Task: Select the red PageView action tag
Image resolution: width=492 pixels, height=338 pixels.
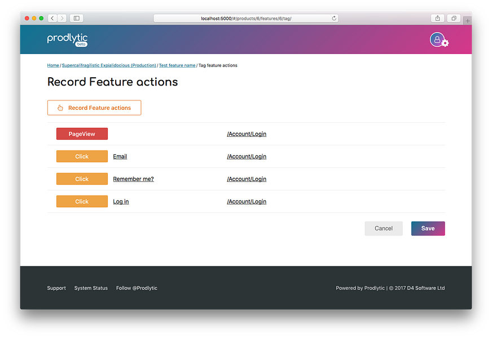Action: 82,134
